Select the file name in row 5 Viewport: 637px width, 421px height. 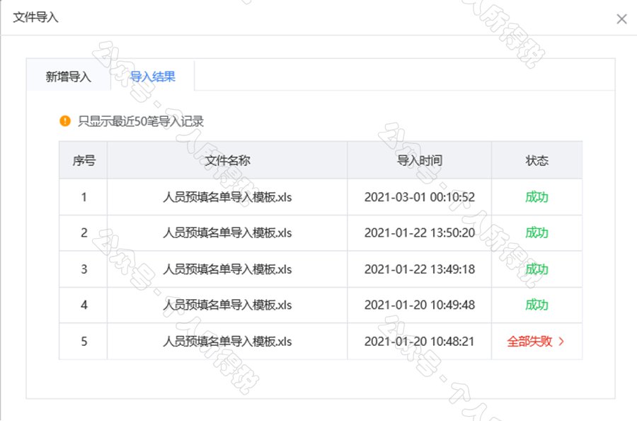(227, 342)
